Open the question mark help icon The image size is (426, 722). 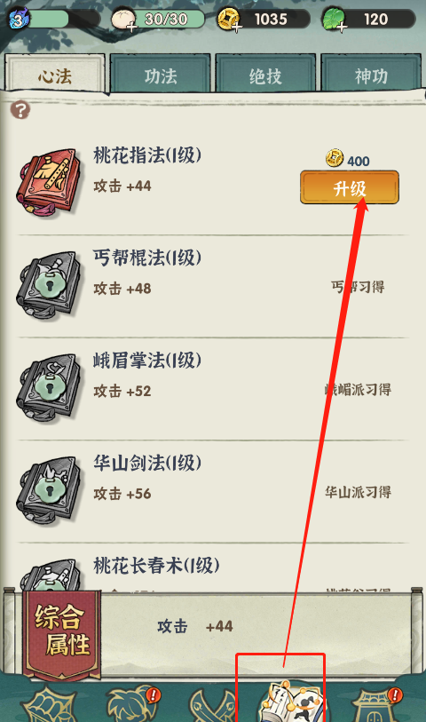[20, 110]
